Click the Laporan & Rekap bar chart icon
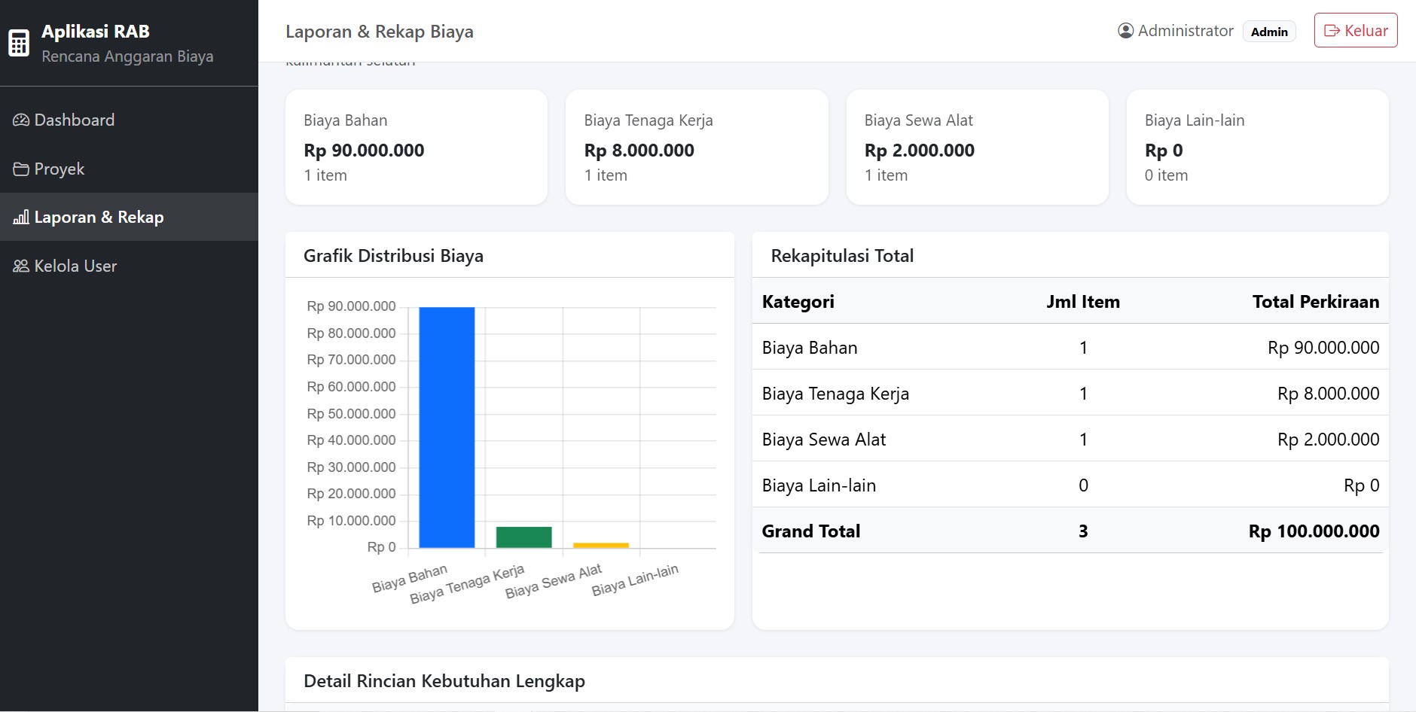 pyautogui.click(x=21, y=218)
